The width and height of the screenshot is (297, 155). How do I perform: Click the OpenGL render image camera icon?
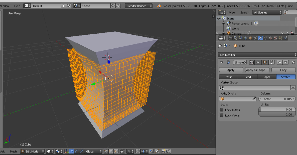coord(163,151)
